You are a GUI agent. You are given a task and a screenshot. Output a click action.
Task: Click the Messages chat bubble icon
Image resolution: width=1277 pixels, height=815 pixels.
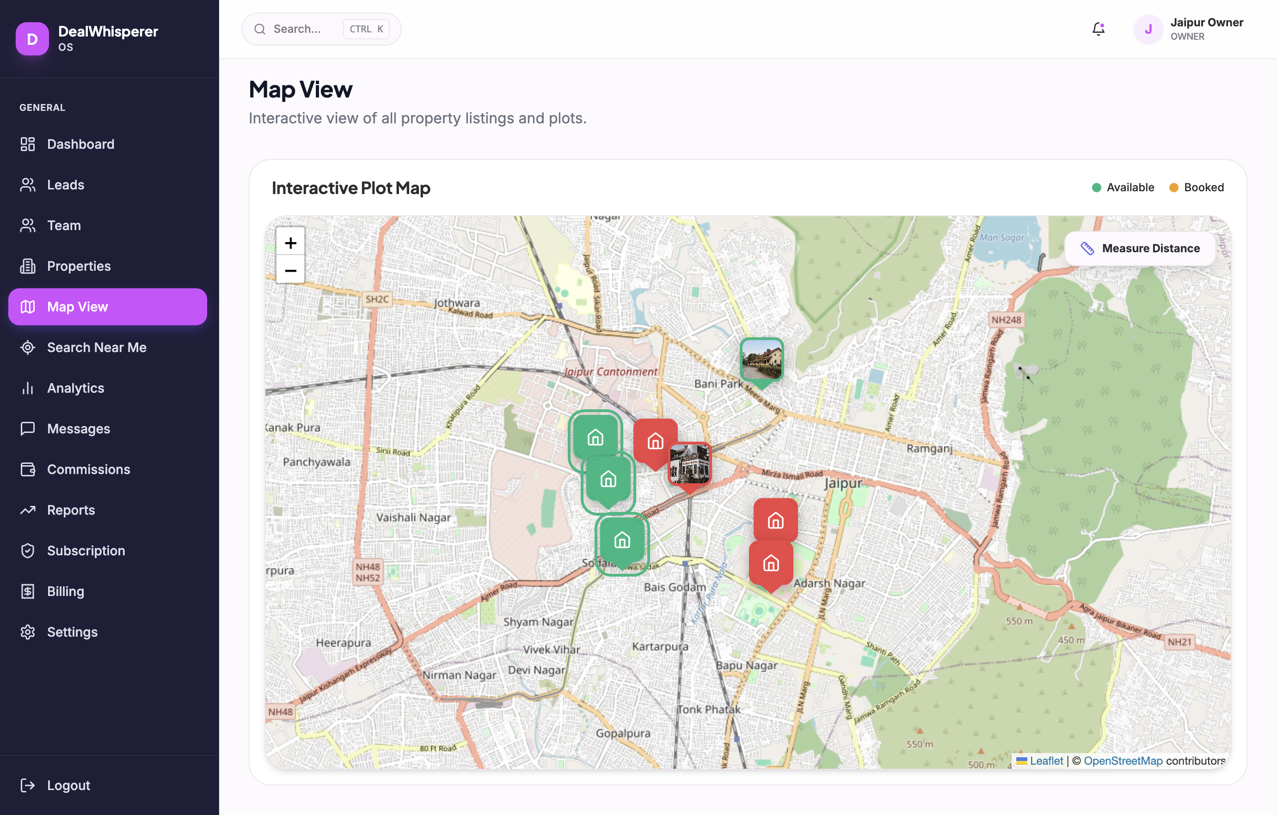point(28,429)
